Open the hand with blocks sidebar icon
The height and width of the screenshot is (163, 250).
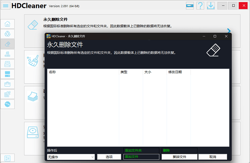[8, 54]
